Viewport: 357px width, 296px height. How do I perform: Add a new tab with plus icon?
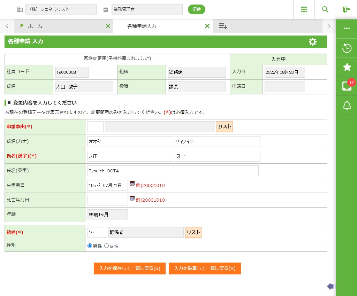click(x=223, y=26)
